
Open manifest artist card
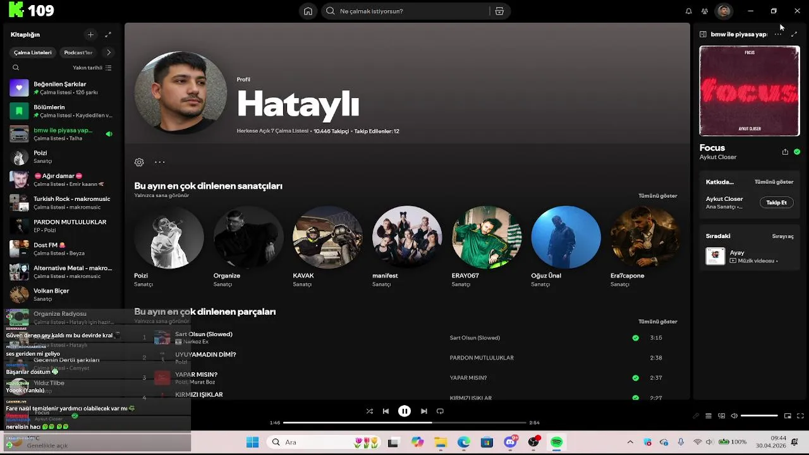[x=407, y=246]
